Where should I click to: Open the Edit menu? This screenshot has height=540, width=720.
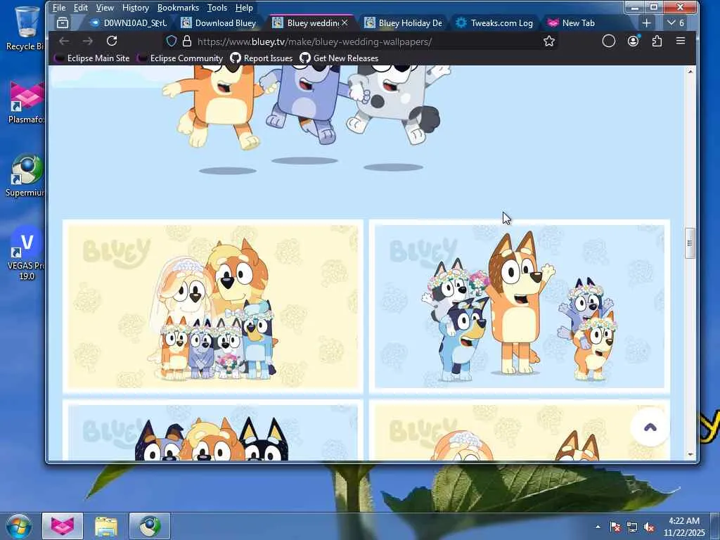tap(80, 8)
